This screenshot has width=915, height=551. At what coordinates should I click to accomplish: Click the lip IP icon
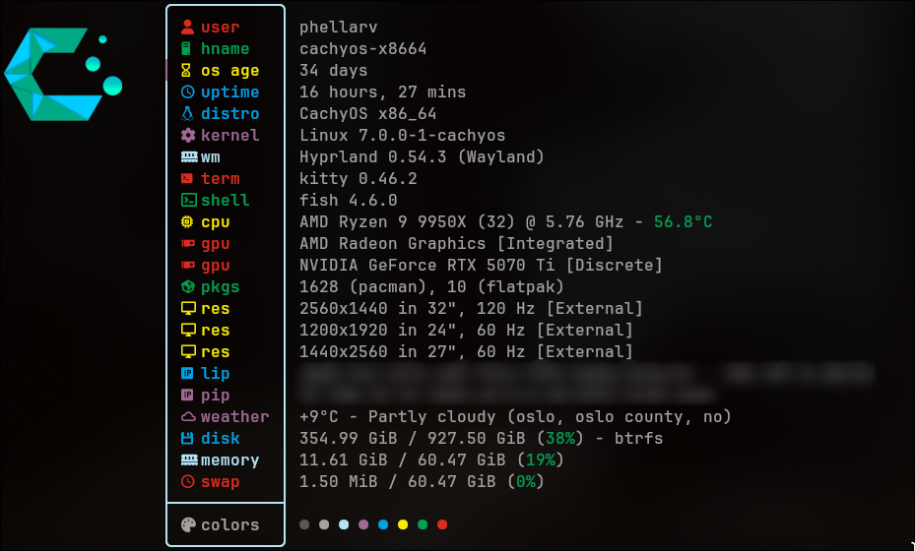click(187, 373)
